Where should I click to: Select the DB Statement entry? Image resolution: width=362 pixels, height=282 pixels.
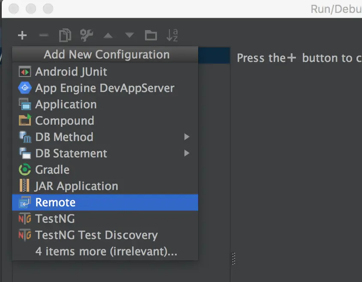[105, 153]
